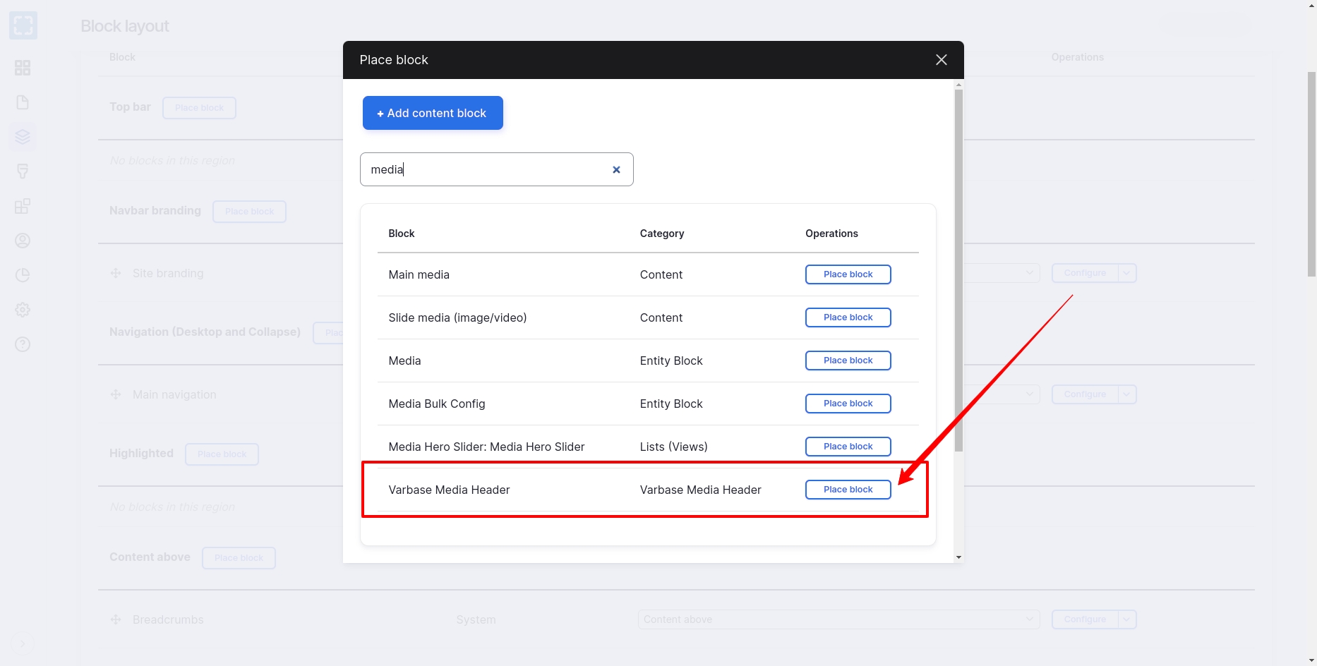The height and width of the screenshot is (666, 1317).
Task: Click the dashboard grid icon in sidebar
Action: coord(23,68)
